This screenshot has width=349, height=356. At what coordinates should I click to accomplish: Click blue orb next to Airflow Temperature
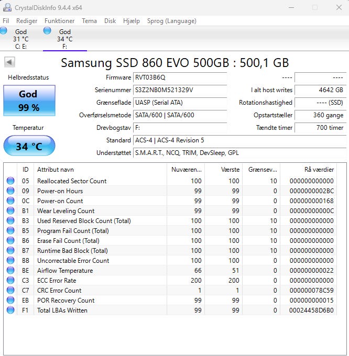pyautogui.click(x=10, y=271)
